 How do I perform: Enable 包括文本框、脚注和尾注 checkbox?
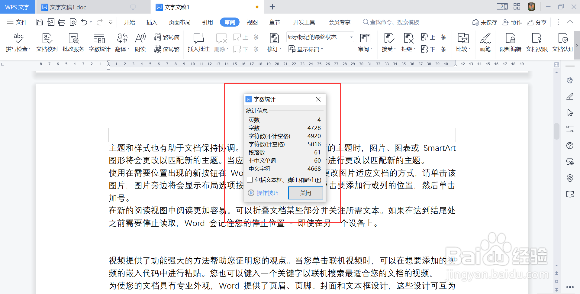(x=250, y=179)
